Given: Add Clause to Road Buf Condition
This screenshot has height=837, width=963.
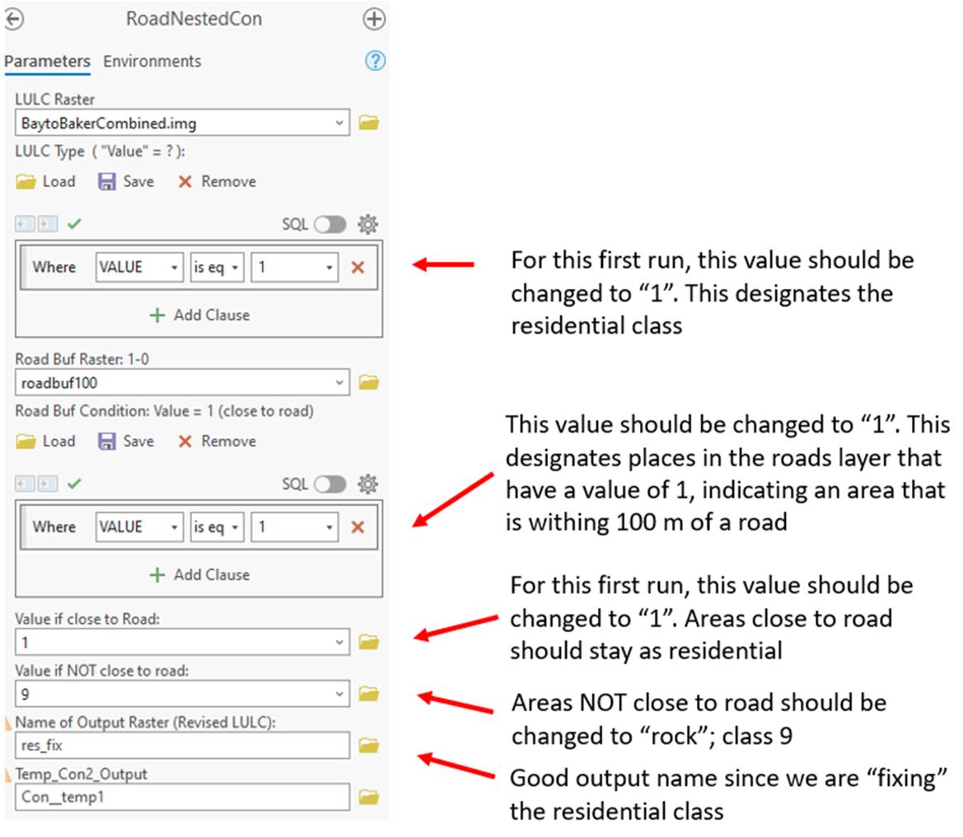Looking at the screenshot, I should pyautogui.click(x=199, y=575).
